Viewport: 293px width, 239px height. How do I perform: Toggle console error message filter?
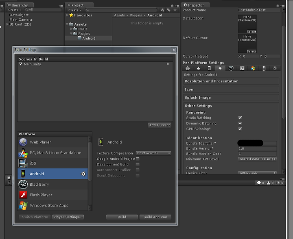280,183
